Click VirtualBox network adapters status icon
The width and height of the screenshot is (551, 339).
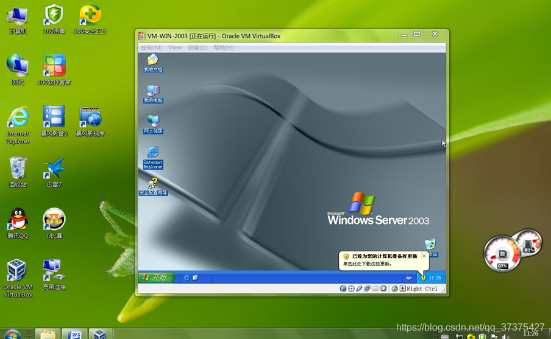367,288
